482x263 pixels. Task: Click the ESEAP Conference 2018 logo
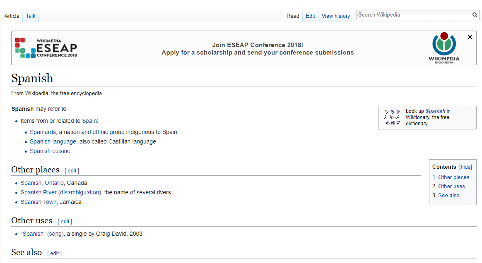click(46, 48)
